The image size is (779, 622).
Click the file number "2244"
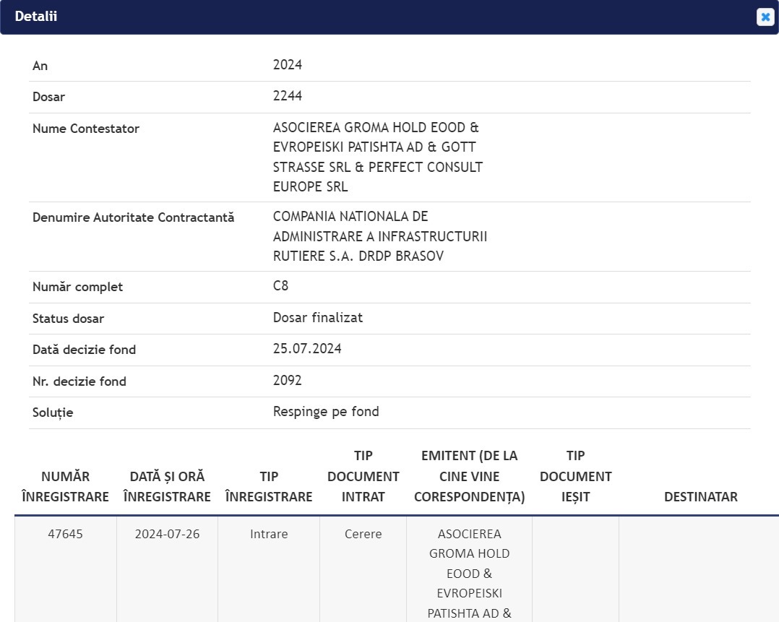[x=287, y=96]
